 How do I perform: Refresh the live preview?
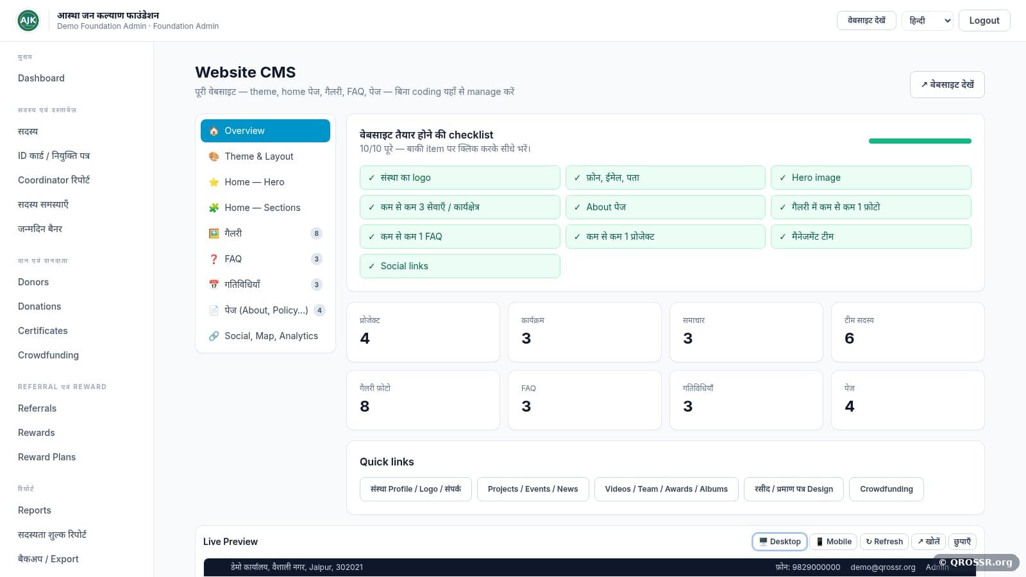(884, 542)
